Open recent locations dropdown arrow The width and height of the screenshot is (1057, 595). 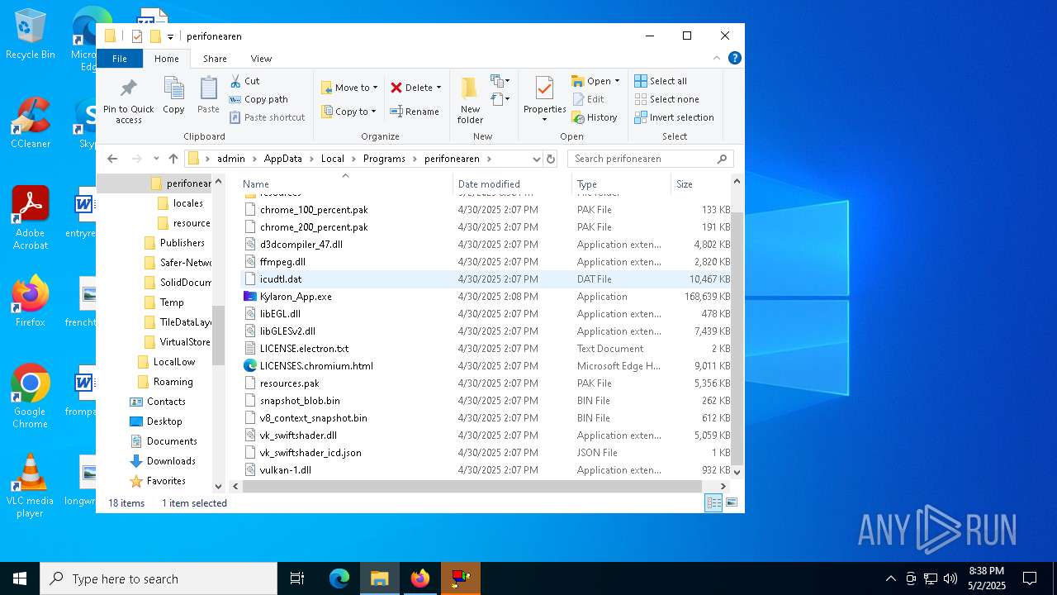tap(156, 159)
